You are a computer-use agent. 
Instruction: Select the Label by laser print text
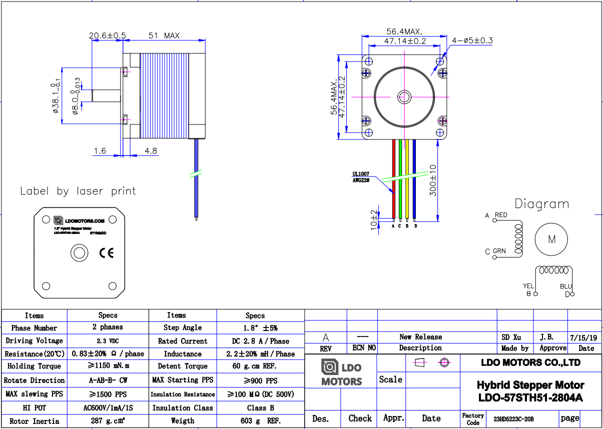(78, 191)
